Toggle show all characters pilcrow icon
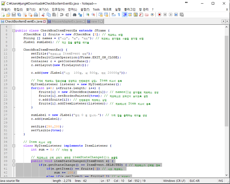The height and width of the screenshot is (184, 230). tap(119, 15)
